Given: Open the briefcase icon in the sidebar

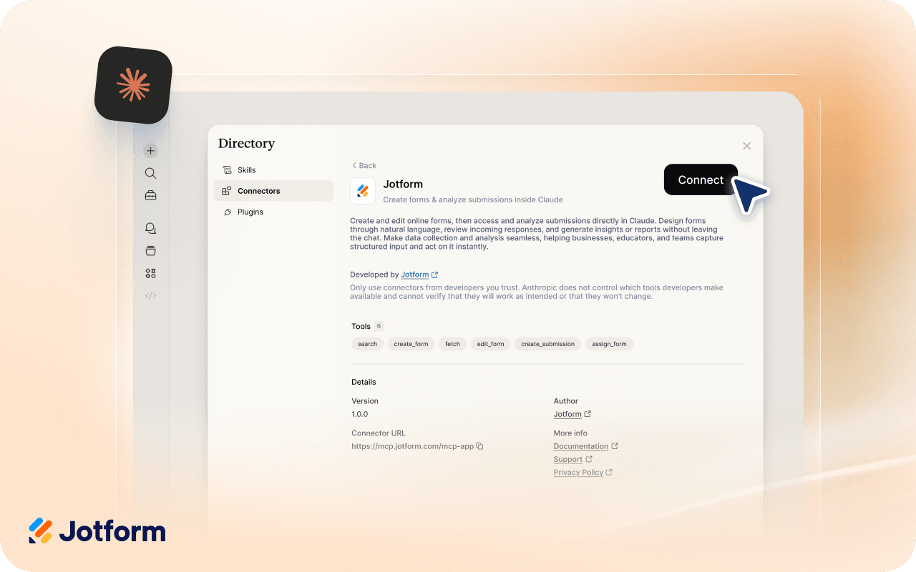Looking at the screenshot, I should point(150,195).
